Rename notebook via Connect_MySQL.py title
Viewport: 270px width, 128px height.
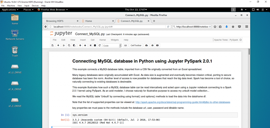[90, 34]
